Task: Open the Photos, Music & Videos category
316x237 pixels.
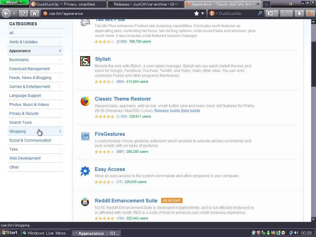Action: tap(35, 104)
